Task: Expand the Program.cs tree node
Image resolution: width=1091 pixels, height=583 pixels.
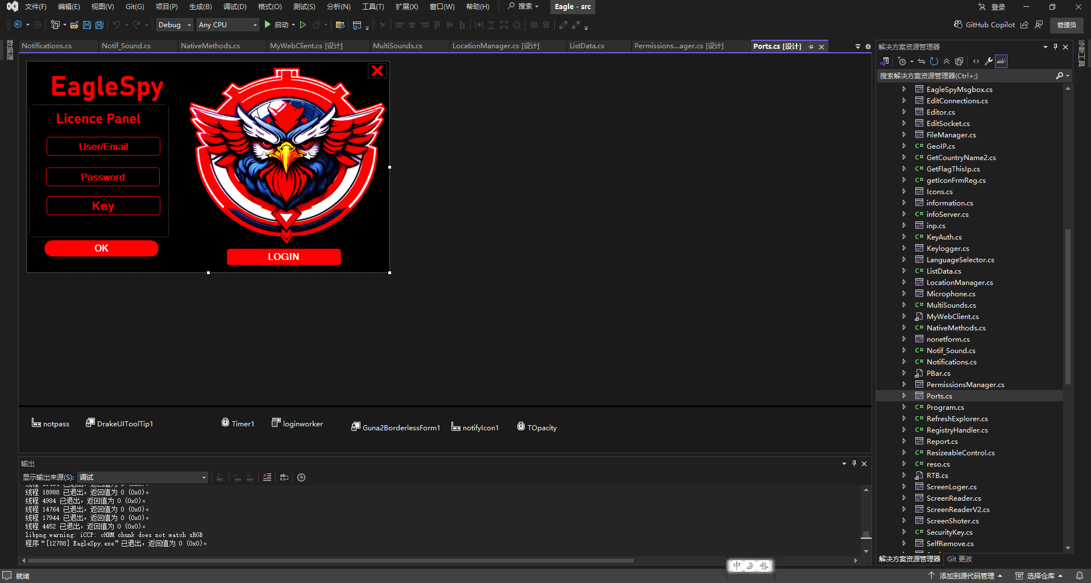Action: point(904,407)
